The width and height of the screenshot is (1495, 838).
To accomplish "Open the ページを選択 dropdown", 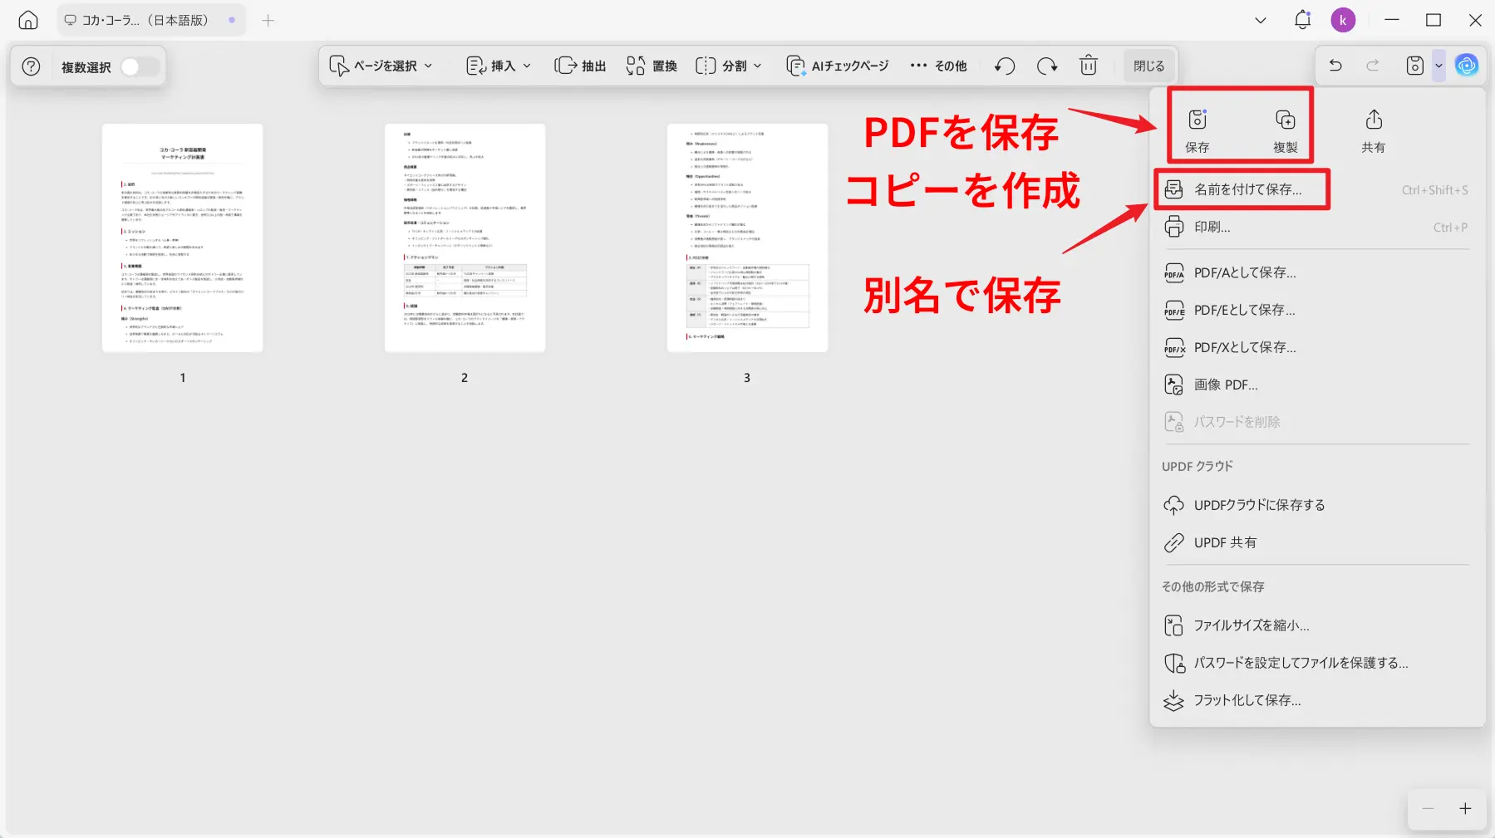I will click(381, 66).
